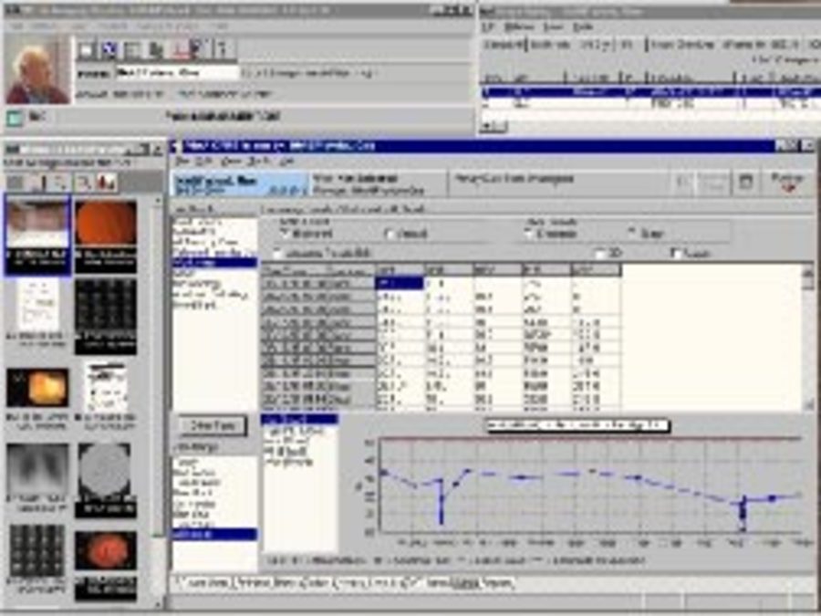Click the blue globe icon in top toolbar
This screenshot has height=616, width=821.
point(109,50)
